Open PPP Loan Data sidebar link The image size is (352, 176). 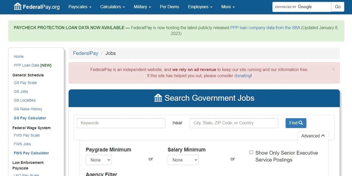(33, 65)
